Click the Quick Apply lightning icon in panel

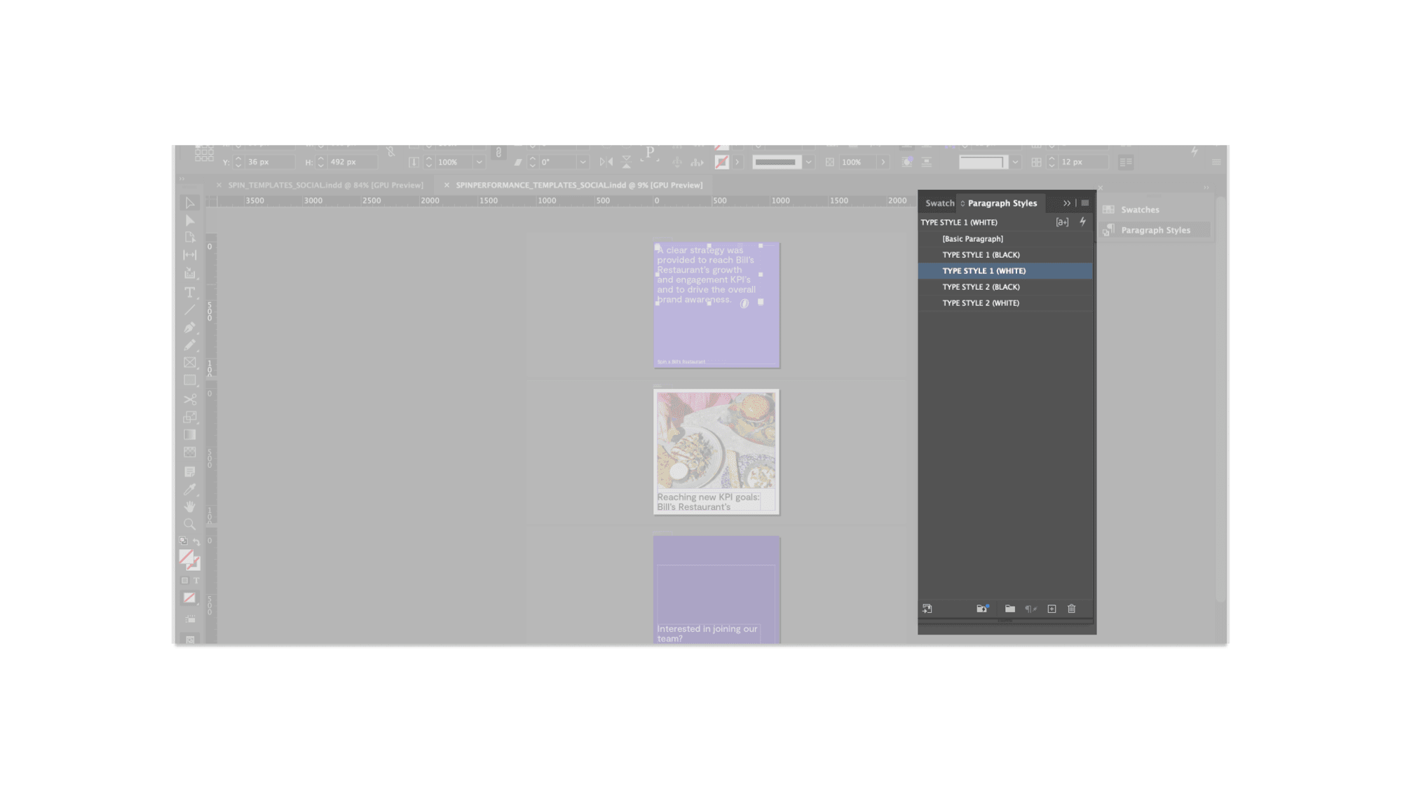click(1083, 221)
